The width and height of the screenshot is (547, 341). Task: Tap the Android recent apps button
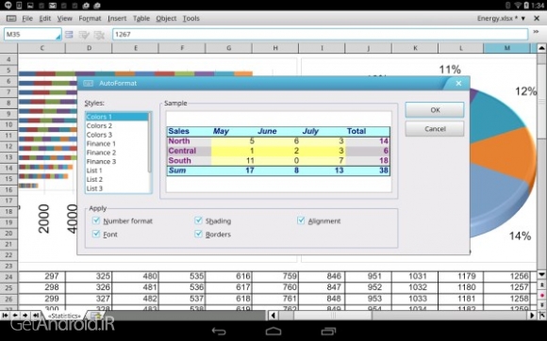[x=328, y=332]
